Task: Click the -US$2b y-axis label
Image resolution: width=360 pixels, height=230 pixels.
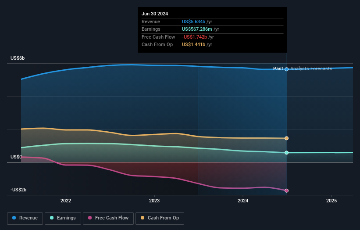Action: [18, 190]
